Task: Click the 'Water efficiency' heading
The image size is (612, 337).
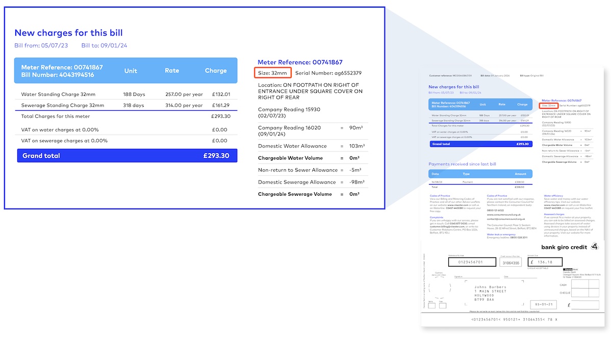Action: point(553,196)
